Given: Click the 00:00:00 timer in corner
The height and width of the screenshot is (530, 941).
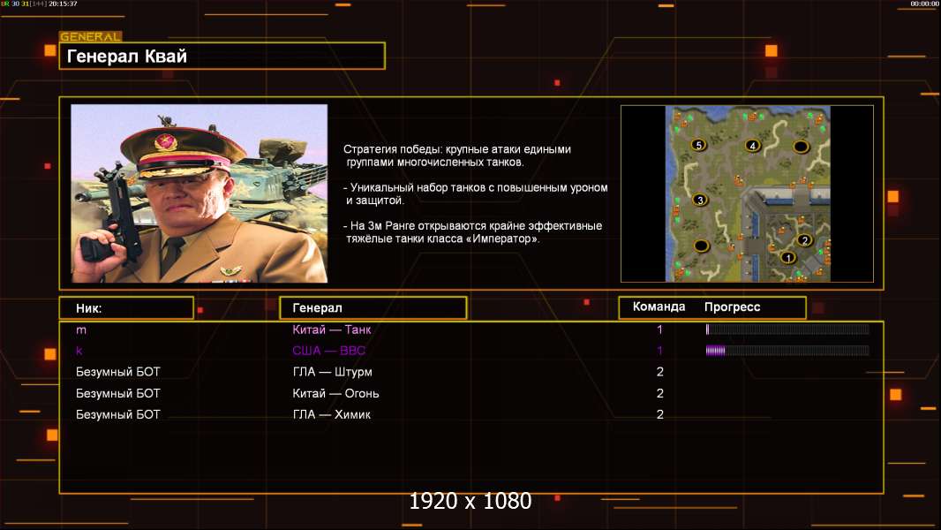Looking at the screenshot, I should coord(924,4).
